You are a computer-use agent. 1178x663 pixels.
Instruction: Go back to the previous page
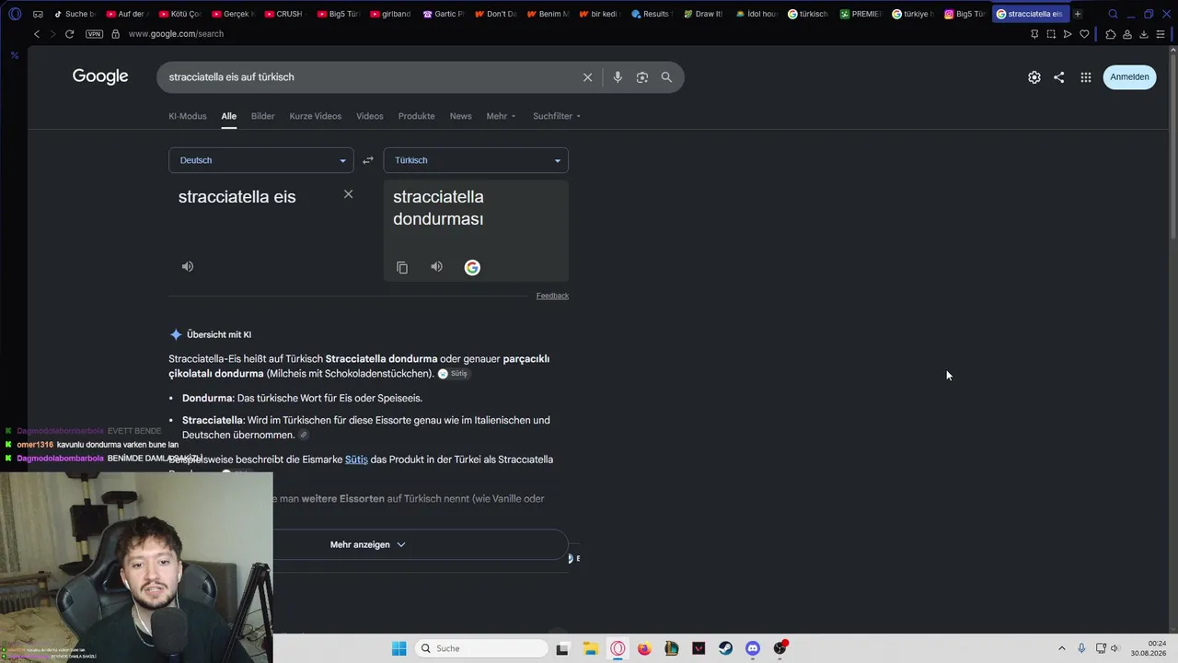[37, 34]
